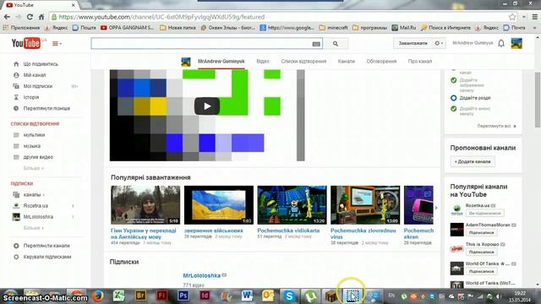Open Photoshop from the taskbar

(183, 296)
